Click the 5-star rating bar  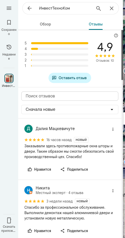60,43
